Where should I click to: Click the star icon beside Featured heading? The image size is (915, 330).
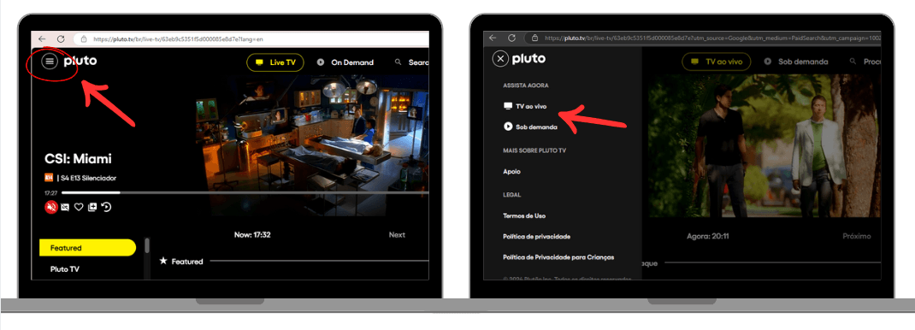pyautogui.click(x=163, y=261)
